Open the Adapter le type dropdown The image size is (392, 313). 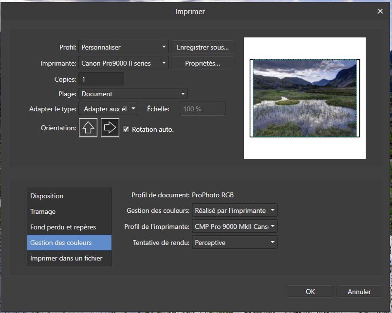pos(108,109)
